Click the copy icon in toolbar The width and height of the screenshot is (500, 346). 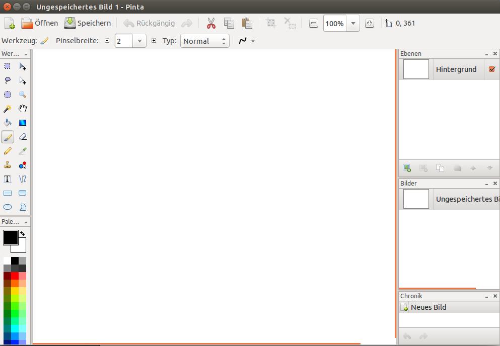point(229,23)
